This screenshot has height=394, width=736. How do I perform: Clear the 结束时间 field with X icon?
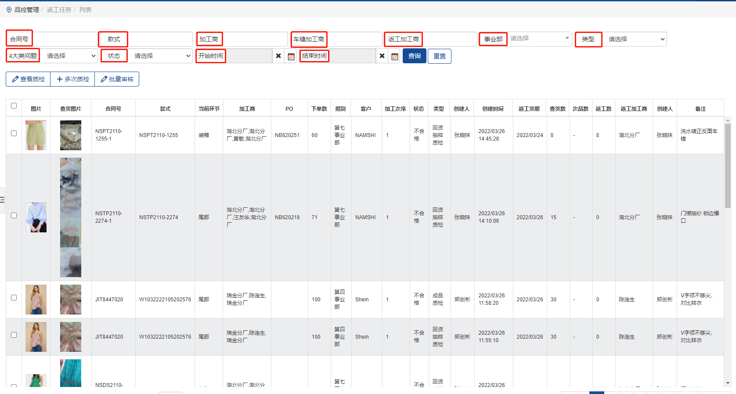tap(382, 56)
